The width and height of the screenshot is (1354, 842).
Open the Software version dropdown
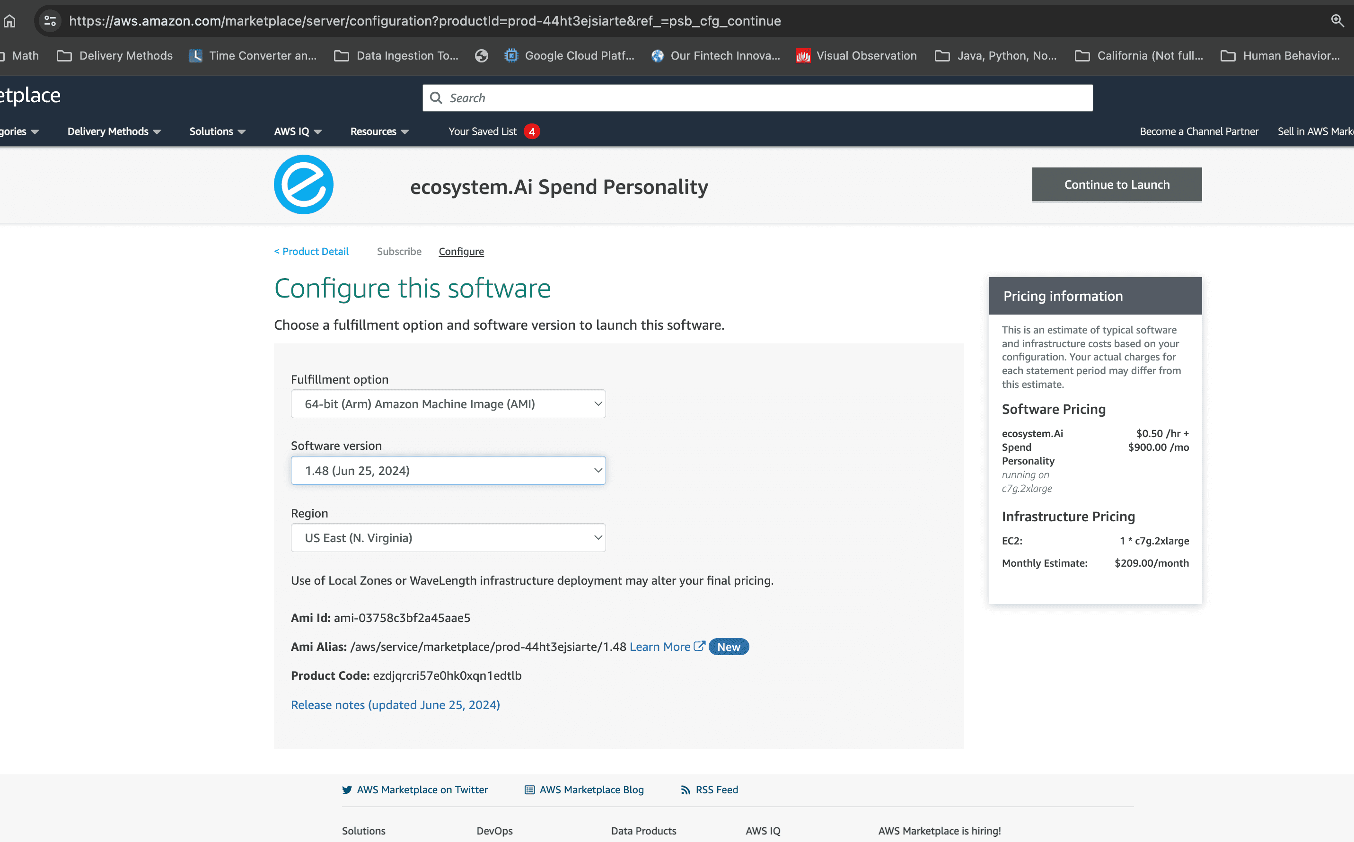pyautogui.click(x=448, y=471)
